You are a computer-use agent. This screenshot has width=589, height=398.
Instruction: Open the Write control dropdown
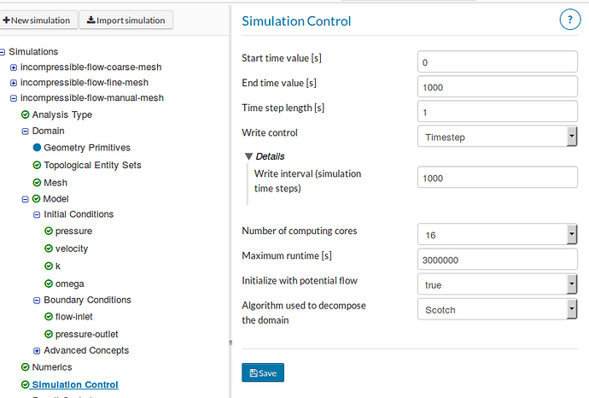(x=497, y=137)
